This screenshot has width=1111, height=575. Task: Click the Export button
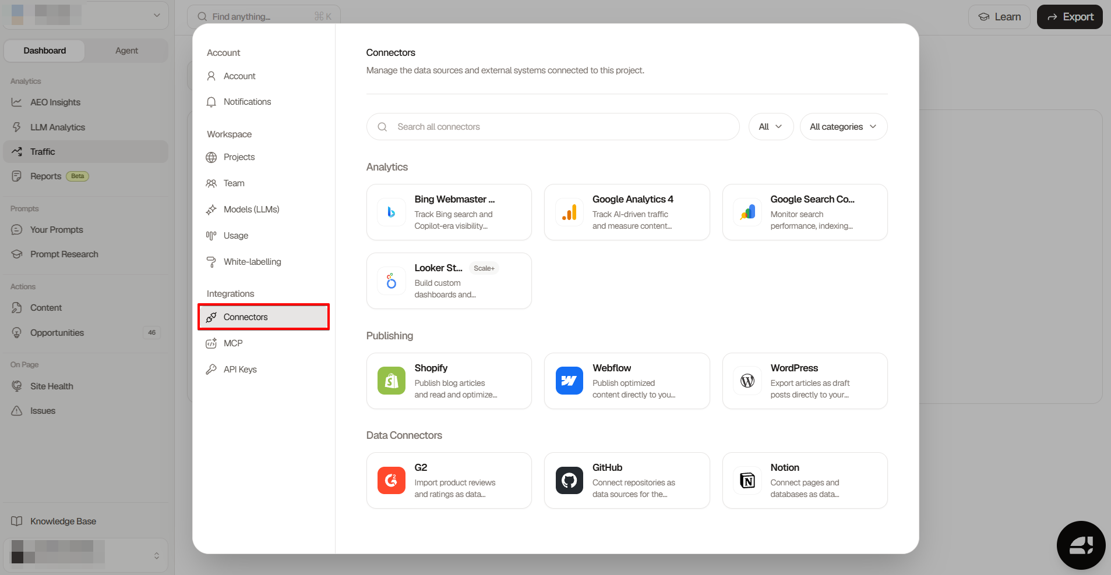pos(1070,17)
